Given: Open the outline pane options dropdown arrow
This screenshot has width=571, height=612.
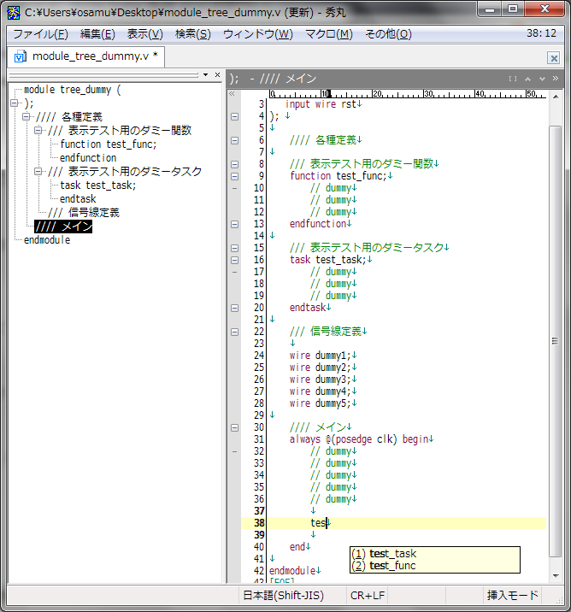Looking at the screenshot, I should [205, 75].
